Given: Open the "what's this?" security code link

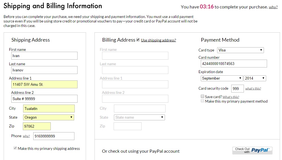Looking at the screenshot, I should click(x=253, y=89).
